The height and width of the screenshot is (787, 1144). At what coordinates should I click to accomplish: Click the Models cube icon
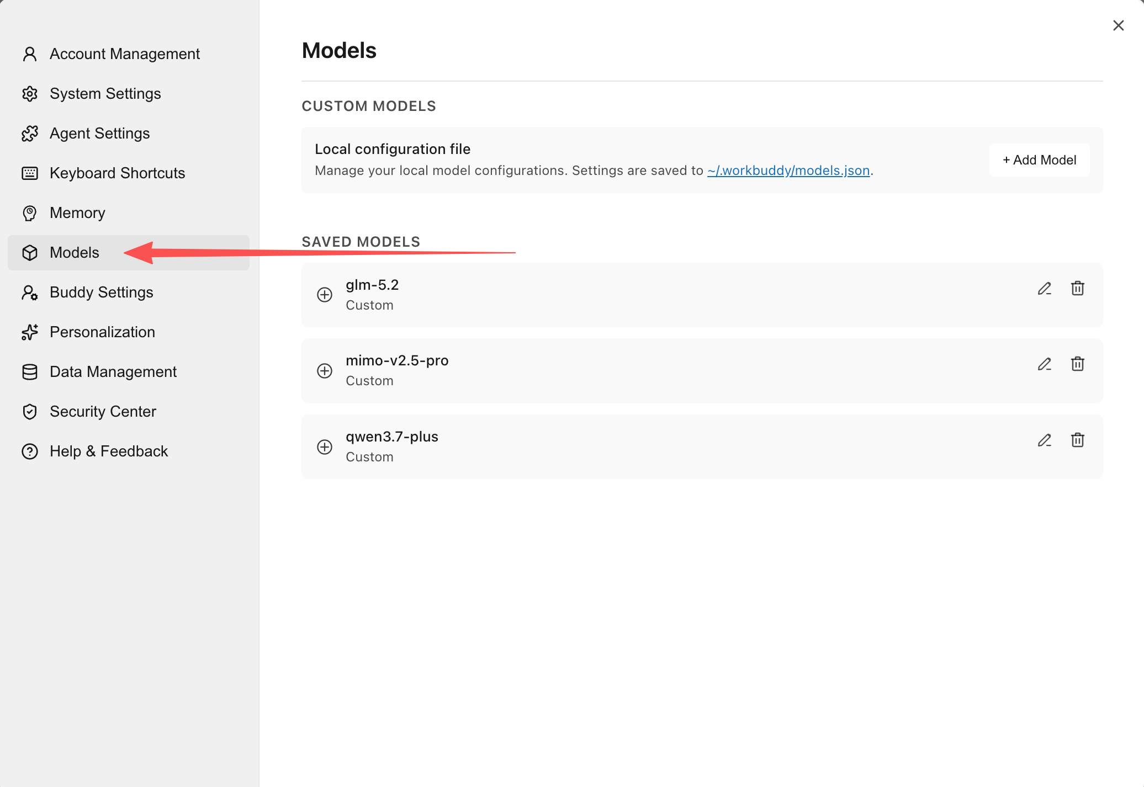(30, 253)
